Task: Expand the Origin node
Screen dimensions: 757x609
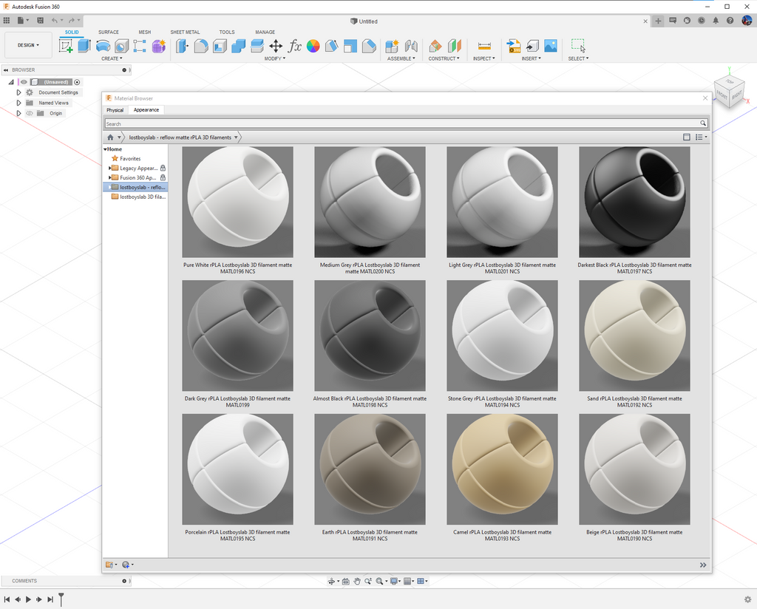Action: (18, 113)
